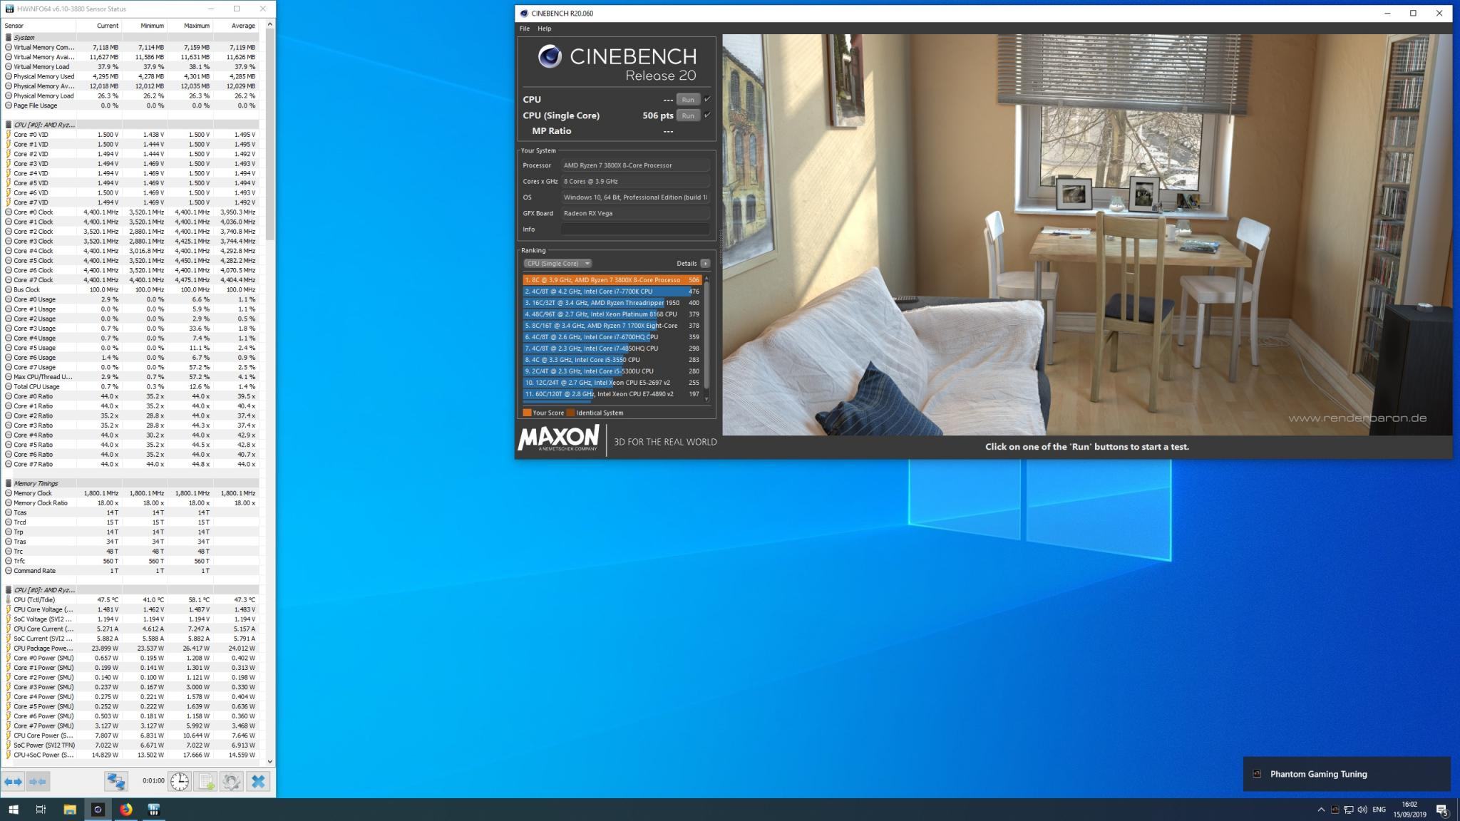This screenshot has width=1460, height=821.
Task: Select ranking entry 1, Ryzen 7 3800X
Action: click(612, 280)
